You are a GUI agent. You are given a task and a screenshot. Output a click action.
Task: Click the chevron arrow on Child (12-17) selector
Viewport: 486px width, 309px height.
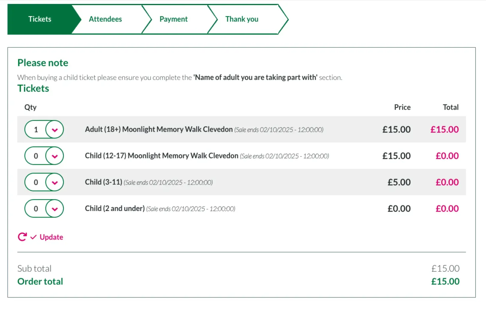tap(54, 156)
